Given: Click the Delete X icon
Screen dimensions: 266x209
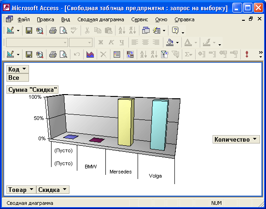Looking at the screenshot, I should click(x=103, y=54).
